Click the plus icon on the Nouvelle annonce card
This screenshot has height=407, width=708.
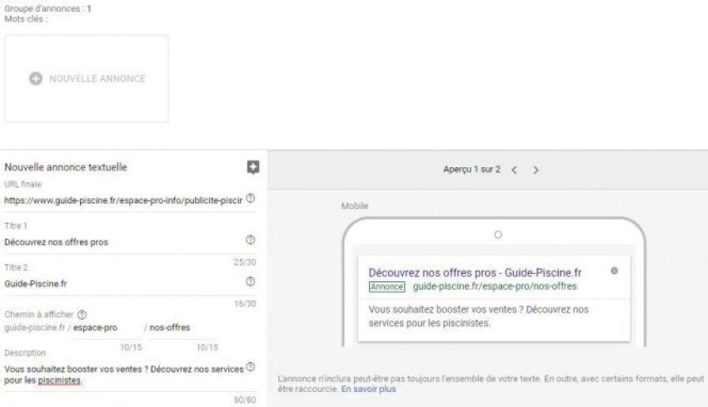click(x=36, y=78)
